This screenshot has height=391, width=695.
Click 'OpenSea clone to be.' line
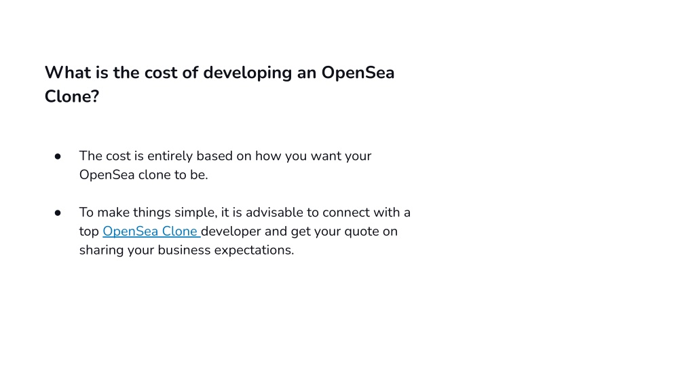point(144,174)
